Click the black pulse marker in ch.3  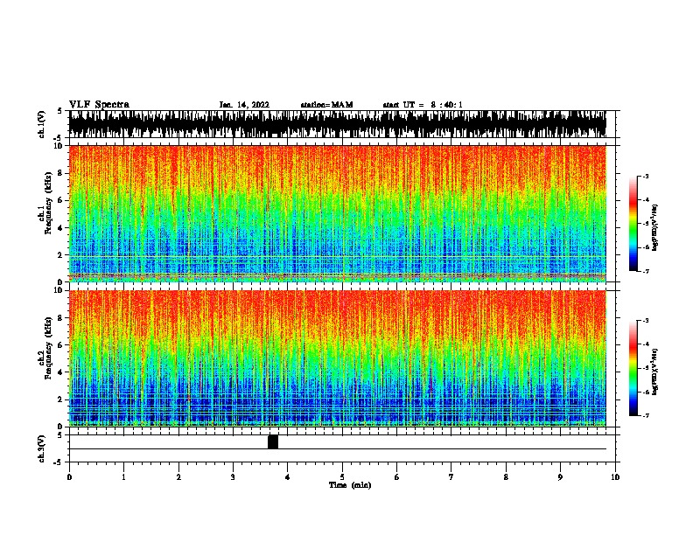coord(273,441)
